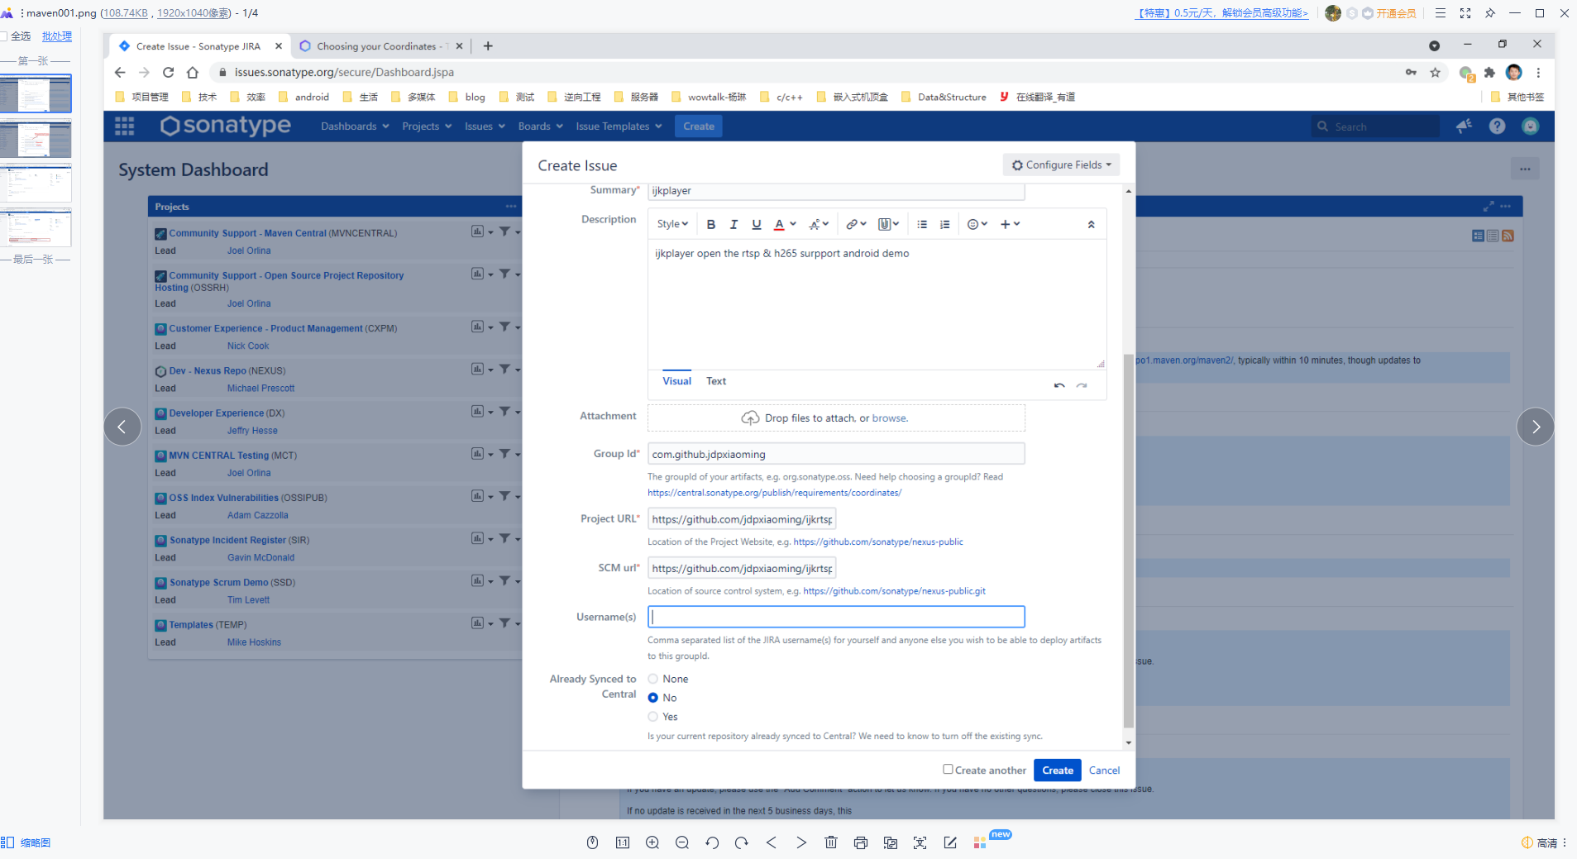Click the top navigation Create button
Image resolution: width=1577 pixels, height=859 pixels.
tap(699, 126)
